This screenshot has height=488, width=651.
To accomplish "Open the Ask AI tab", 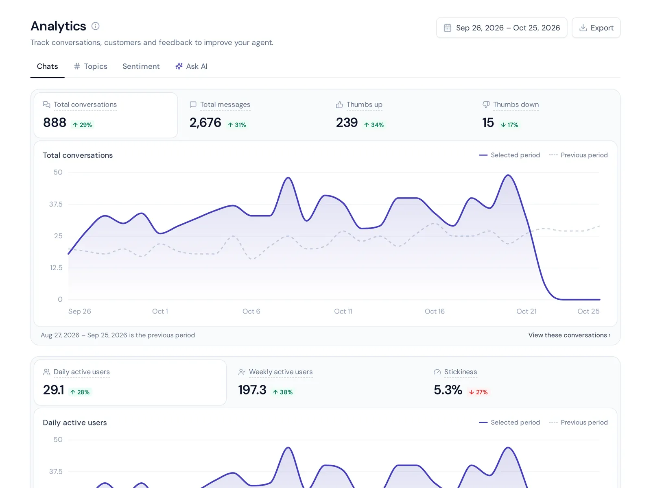I will (x=191, y=66).
